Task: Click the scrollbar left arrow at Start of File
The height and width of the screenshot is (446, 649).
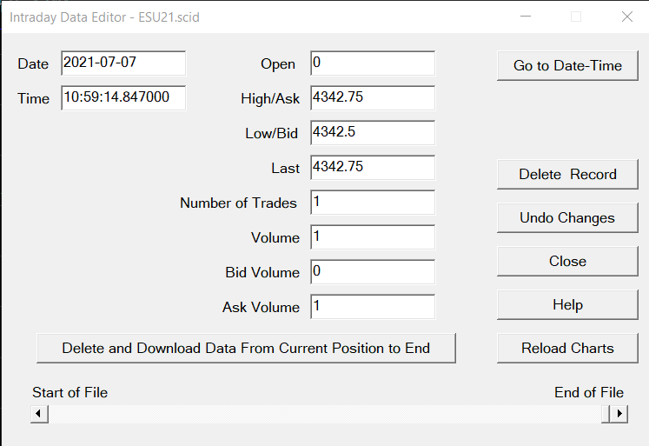Action: 39,414
